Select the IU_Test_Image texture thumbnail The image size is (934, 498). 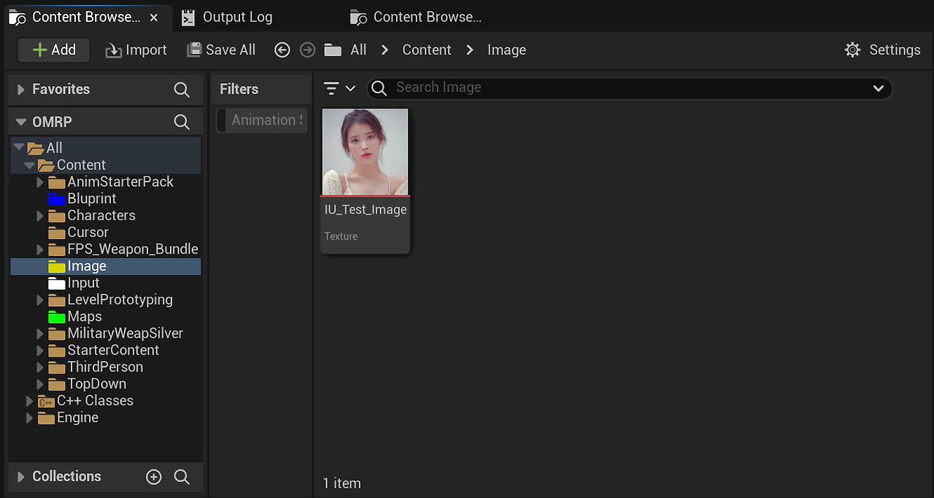[x=366, y=152]
